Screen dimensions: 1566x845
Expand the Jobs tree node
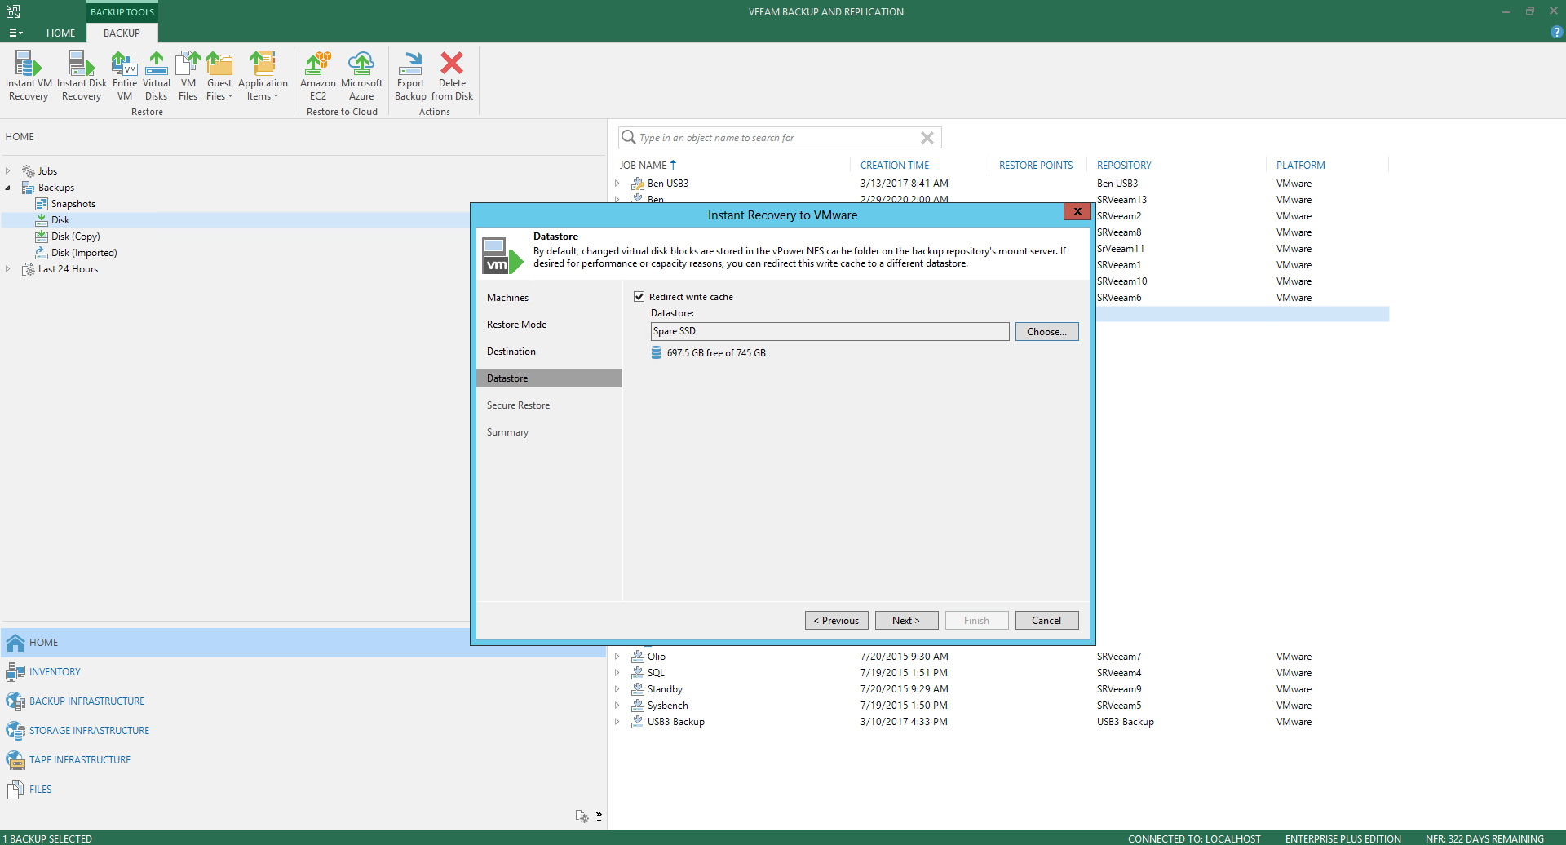[8, 171]
